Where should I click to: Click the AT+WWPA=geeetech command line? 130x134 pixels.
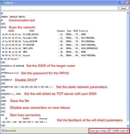10,73
